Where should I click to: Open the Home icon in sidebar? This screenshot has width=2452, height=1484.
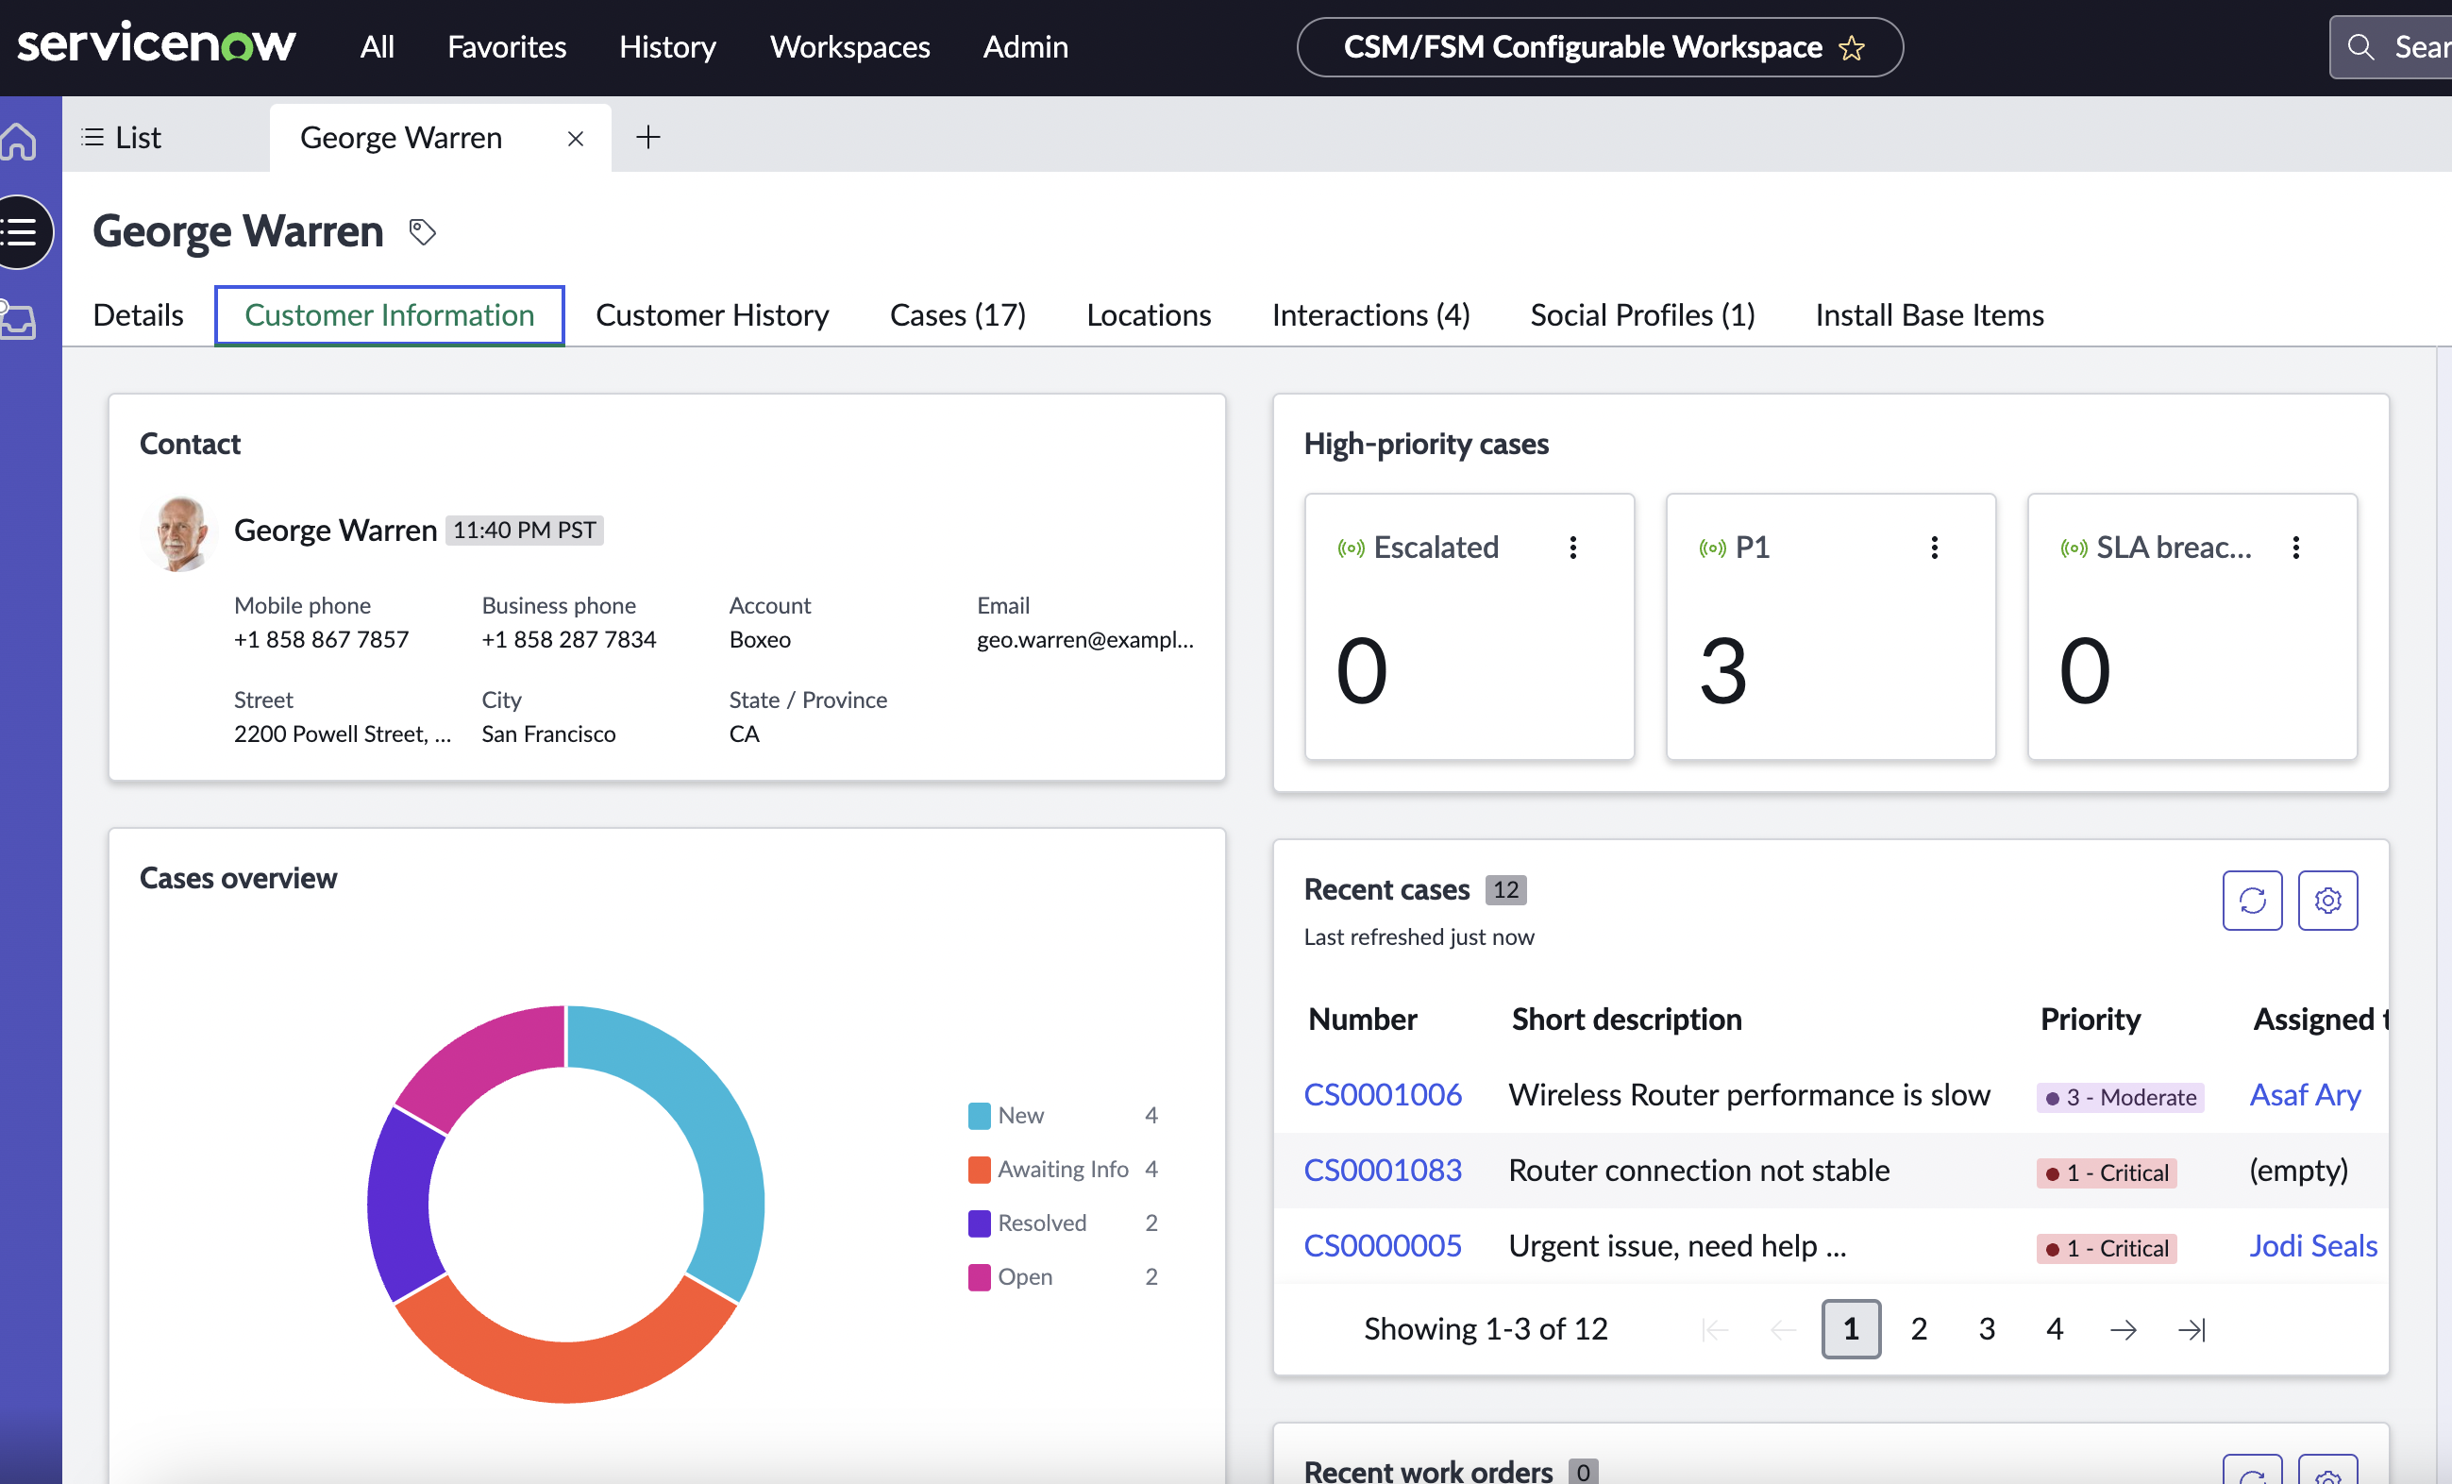[19, 141]
